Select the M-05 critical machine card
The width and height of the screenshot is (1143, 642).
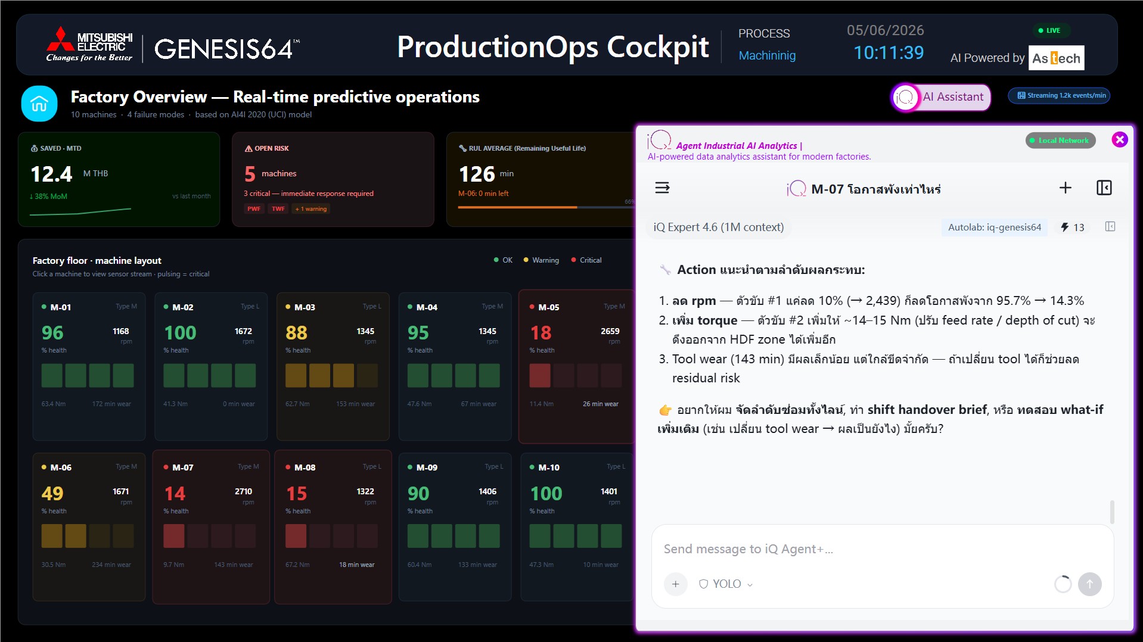pos(576,366)
